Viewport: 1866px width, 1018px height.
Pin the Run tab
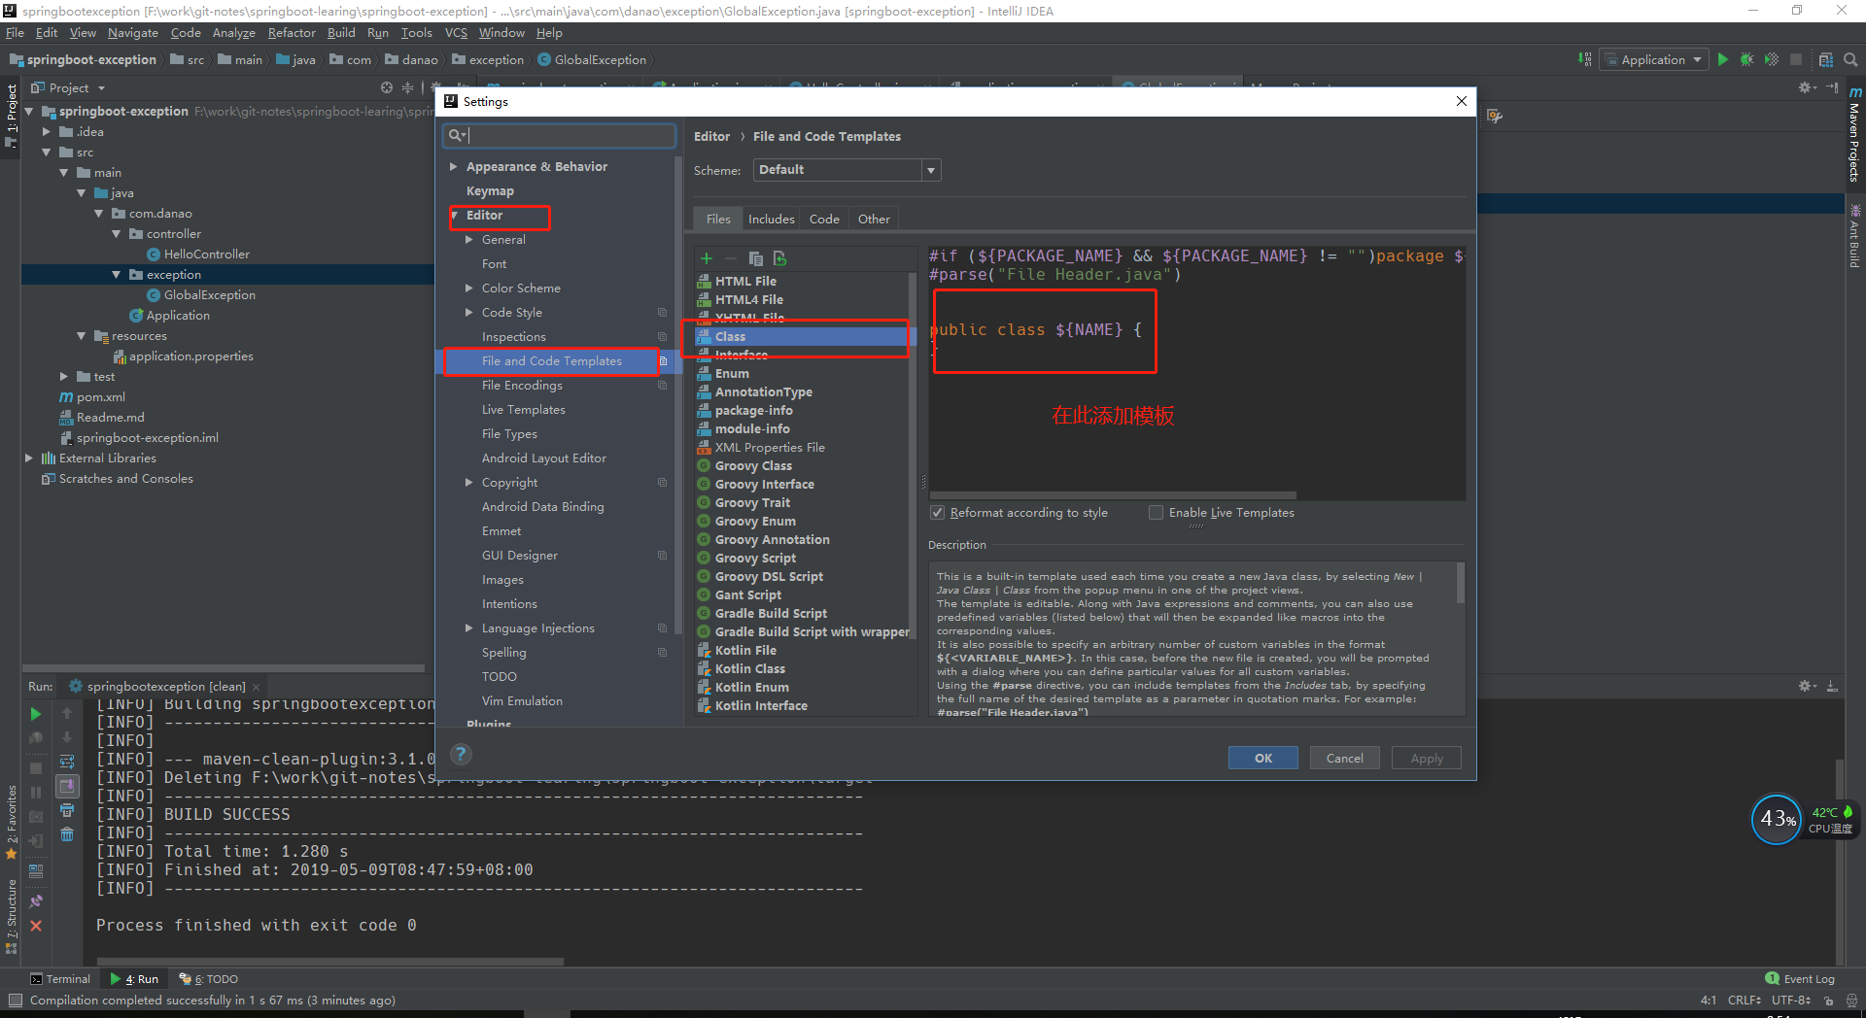click(36, 901)
